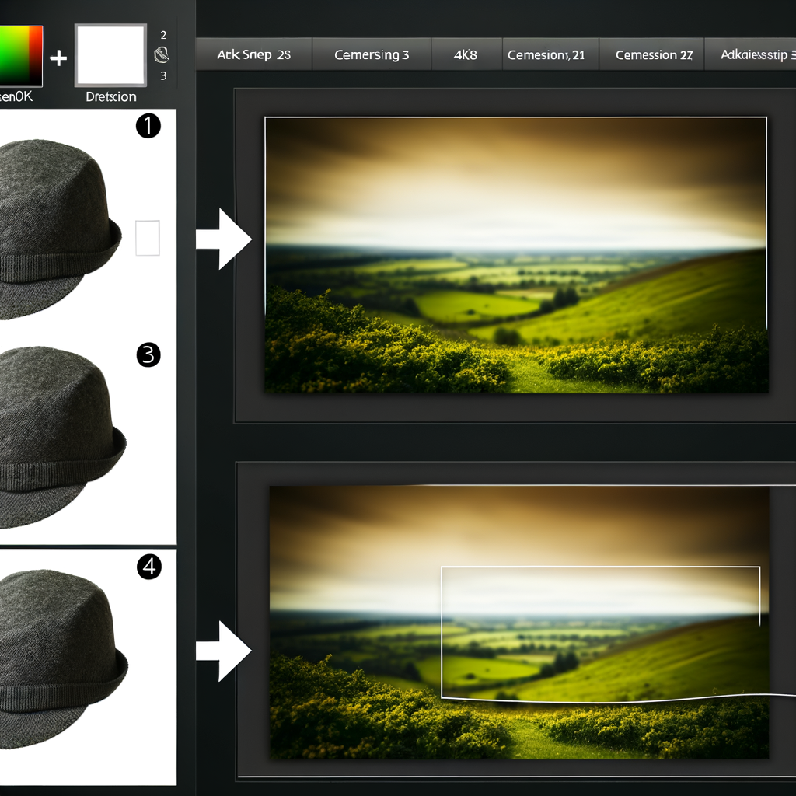The height and width of the screenshot is (796, 796).
Task: Click the black circle badge numbered 1
Action: (x=148, y=127)
